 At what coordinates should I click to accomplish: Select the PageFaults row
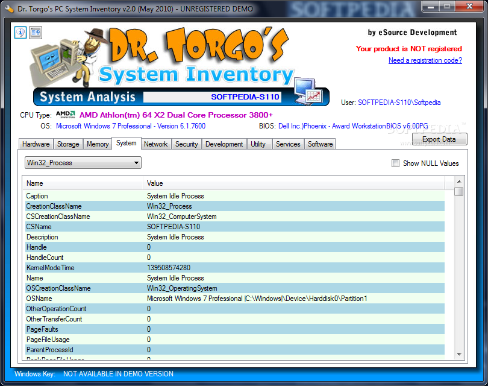coord(235,329)
